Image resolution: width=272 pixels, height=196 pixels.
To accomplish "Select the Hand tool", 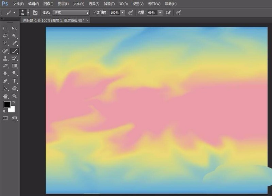I will click(x=5, y=96).
